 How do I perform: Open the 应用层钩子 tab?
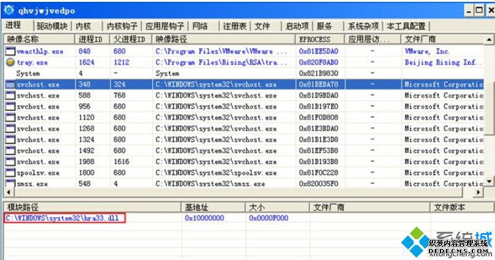(164, 26)
